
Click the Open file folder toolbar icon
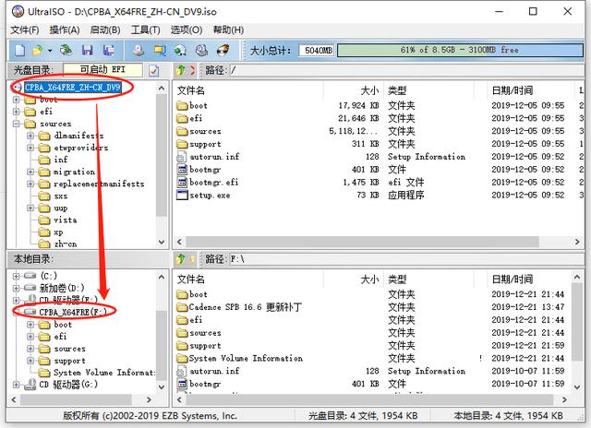38,50
